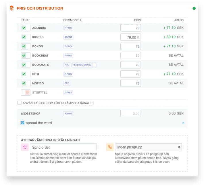Click the iBooks margin +39.19 SEK
The height and width of the screenshot is (186, 204).
[174, 37]
